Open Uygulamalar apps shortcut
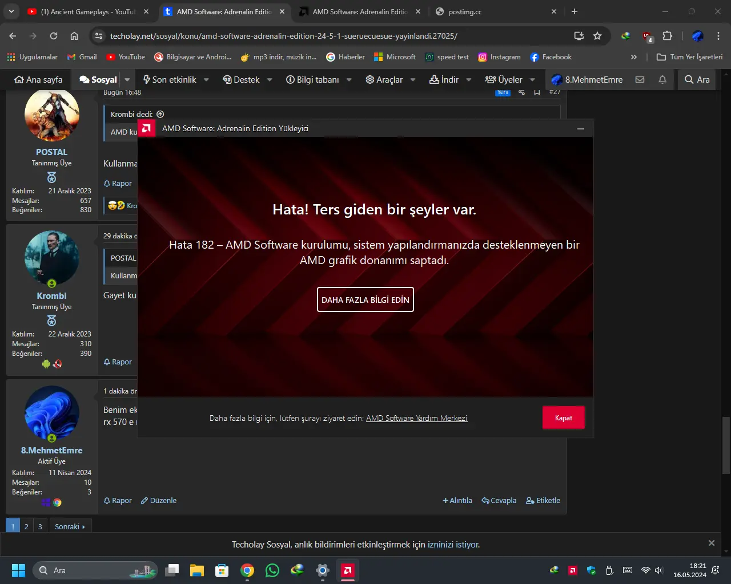This screenshot has height=584, width=731. tap(33, 57)
